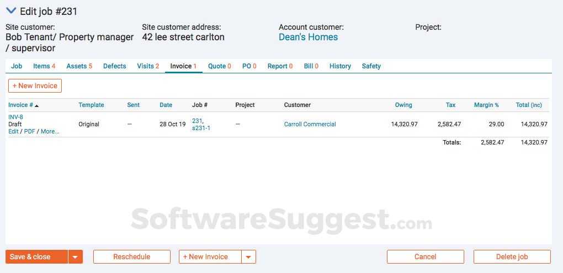Collapse the Edit job #231 chevron
The image size is (563, 273).
coord(10,11)
